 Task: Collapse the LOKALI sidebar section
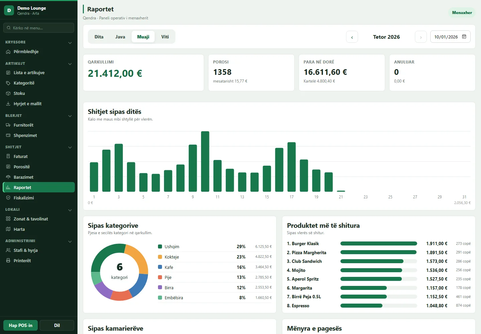(x=70, y=210)
